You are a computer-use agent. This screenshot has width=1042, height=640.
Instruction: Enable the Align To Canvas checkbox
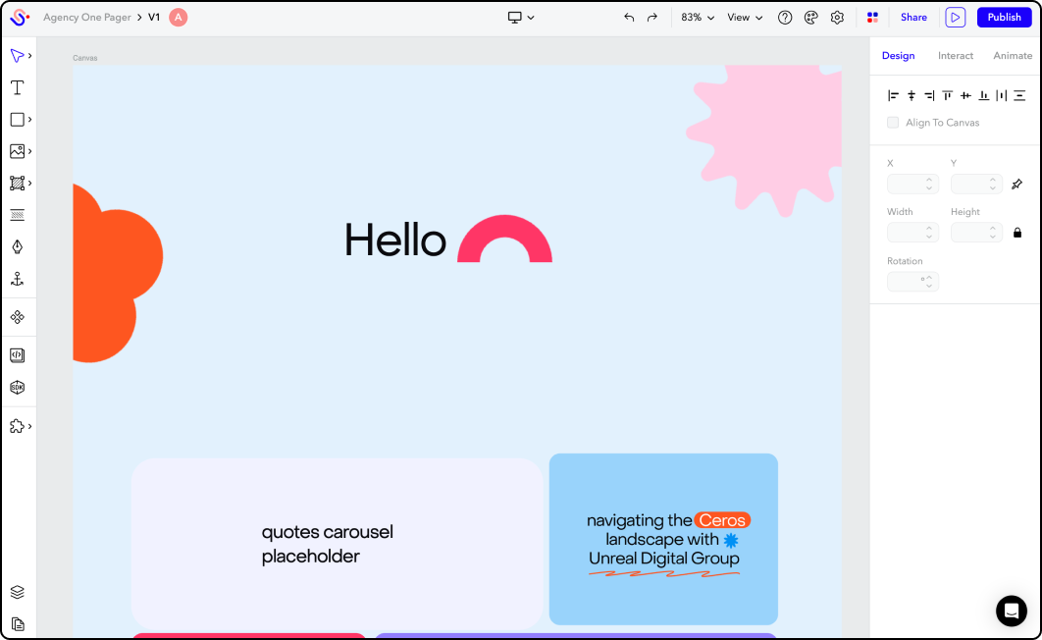[893, 123]
